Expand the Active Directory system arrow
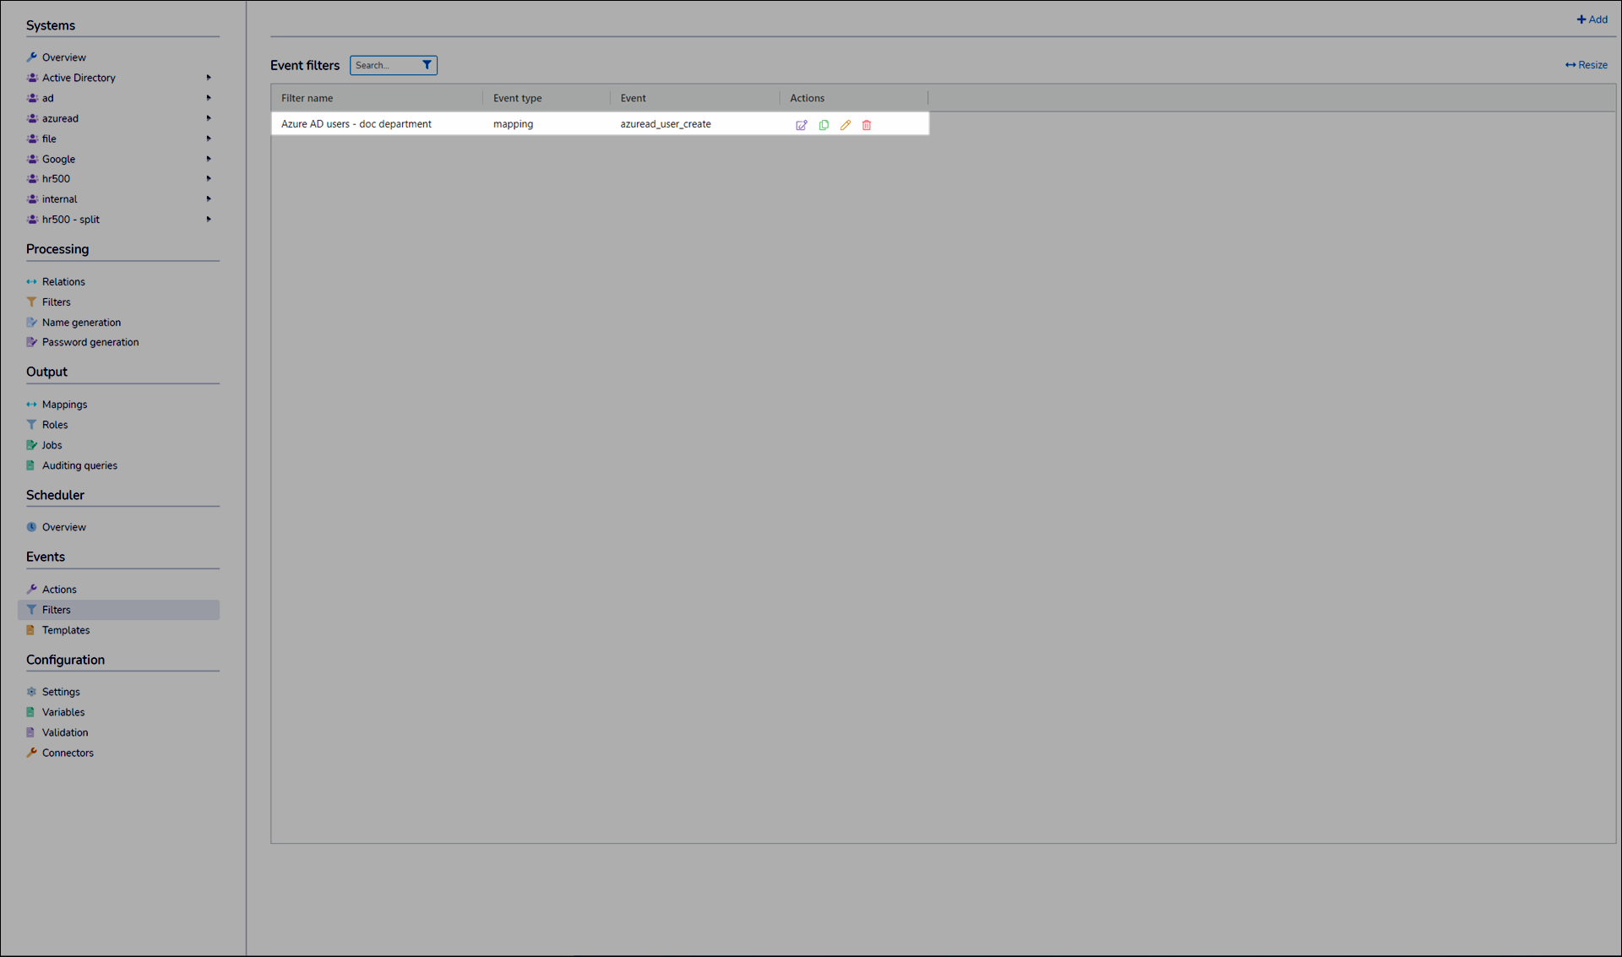The width and height of the screenshot is (1622, 957). [209, 78]
